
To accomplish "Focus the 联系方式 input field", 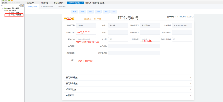I will pyautogui.click(x=86, y=39).
